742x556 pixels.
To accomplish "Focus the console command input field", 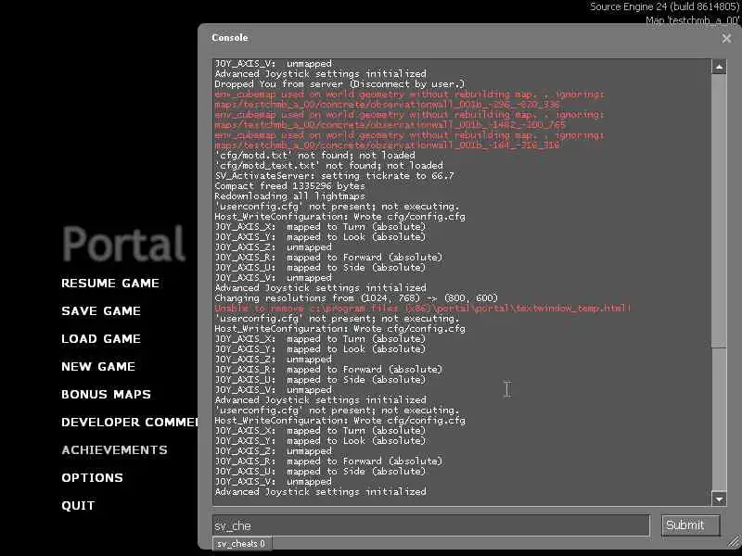I will [431, 525].
